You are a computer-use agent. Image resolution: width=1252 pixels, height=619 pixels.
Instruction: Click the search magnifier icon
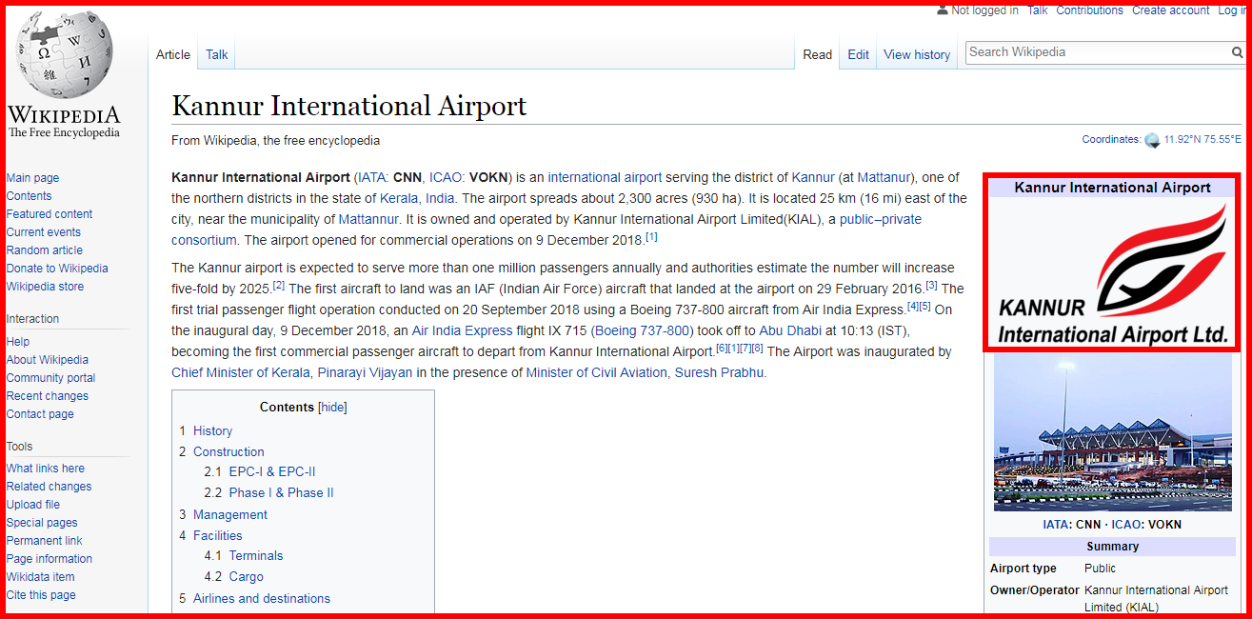point(1237,53)
